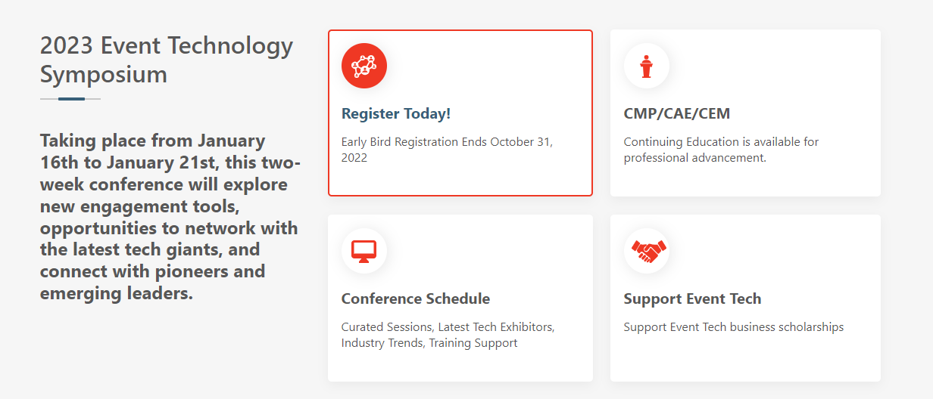Open the 'Register Today!' title link
The height and width of the screenshot is (399, 933).
pos(396,114)
